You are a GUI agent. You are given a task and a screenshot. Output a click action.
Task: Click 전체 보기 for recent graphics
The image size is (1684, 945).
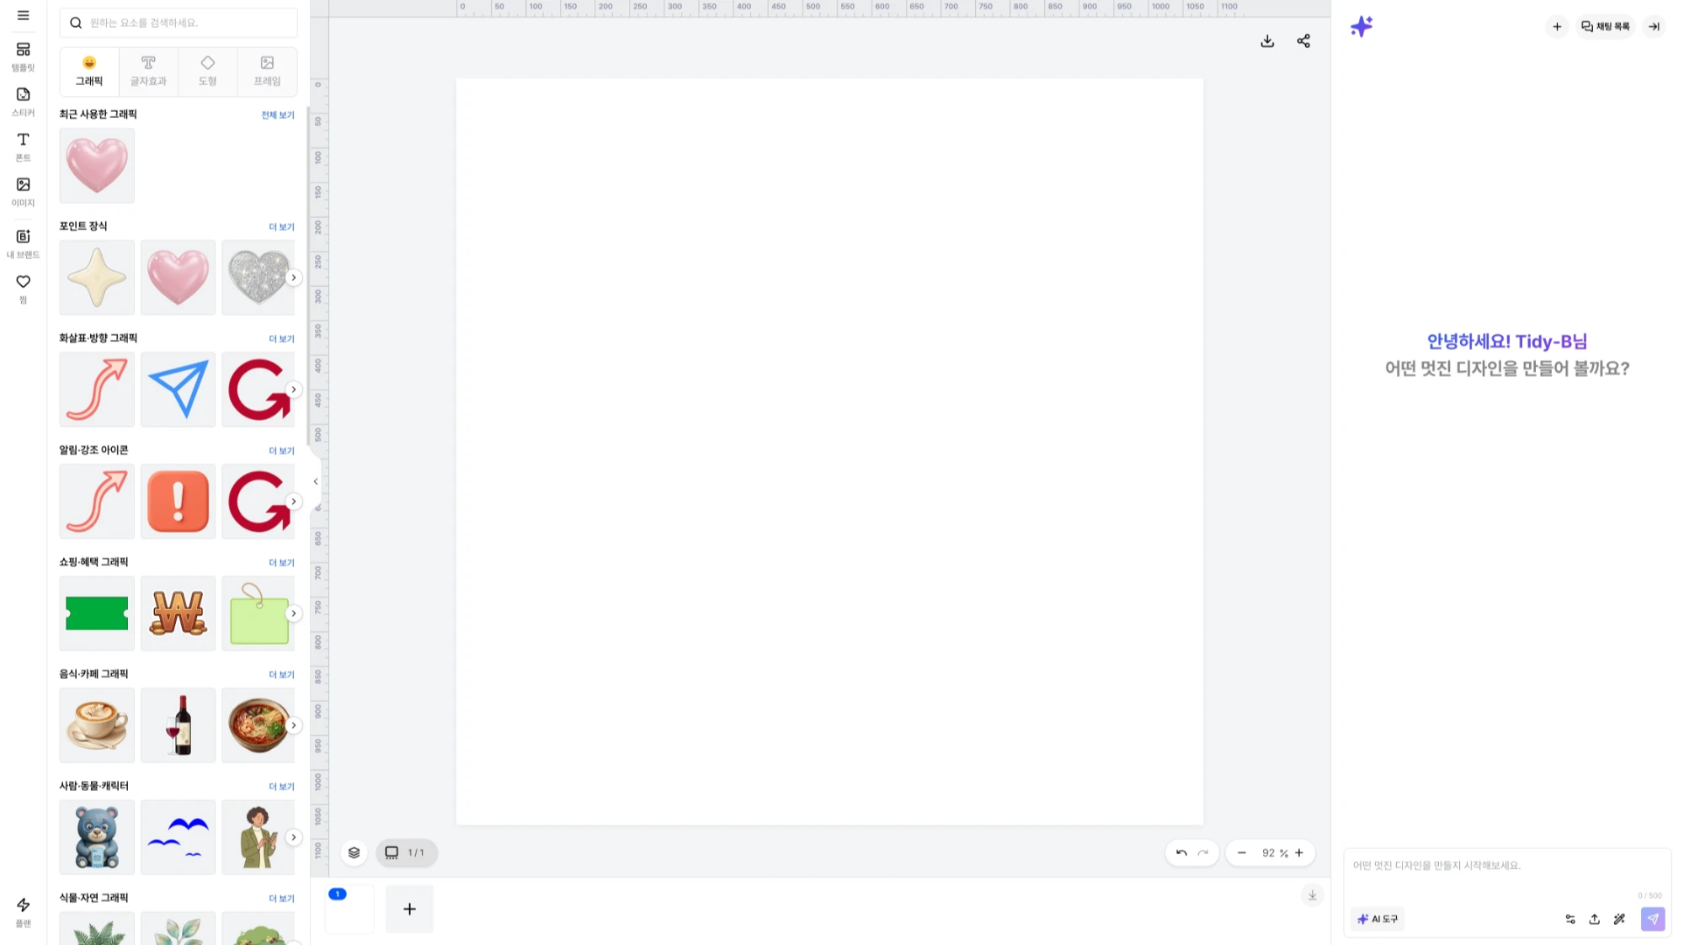coord(277,114)
